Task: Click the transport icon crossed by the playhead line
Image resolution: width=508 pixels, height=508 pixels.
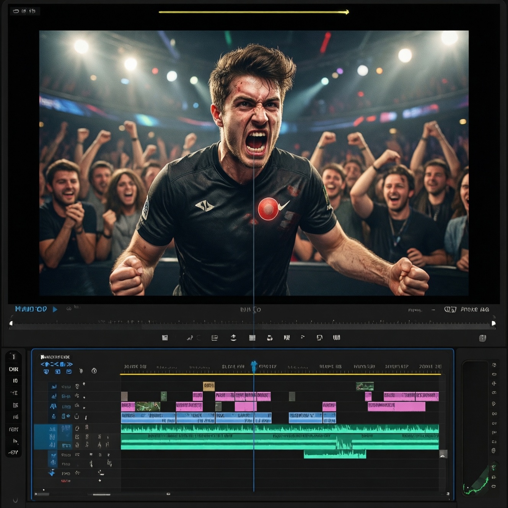Action: point(252,338)
